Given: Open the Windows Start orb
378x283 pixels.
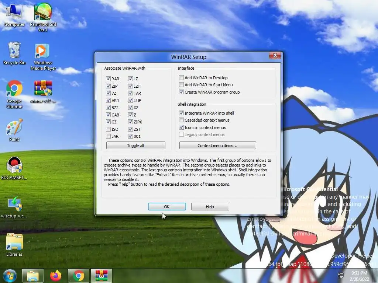Looking at the screenshot, I should click(10, 276).
